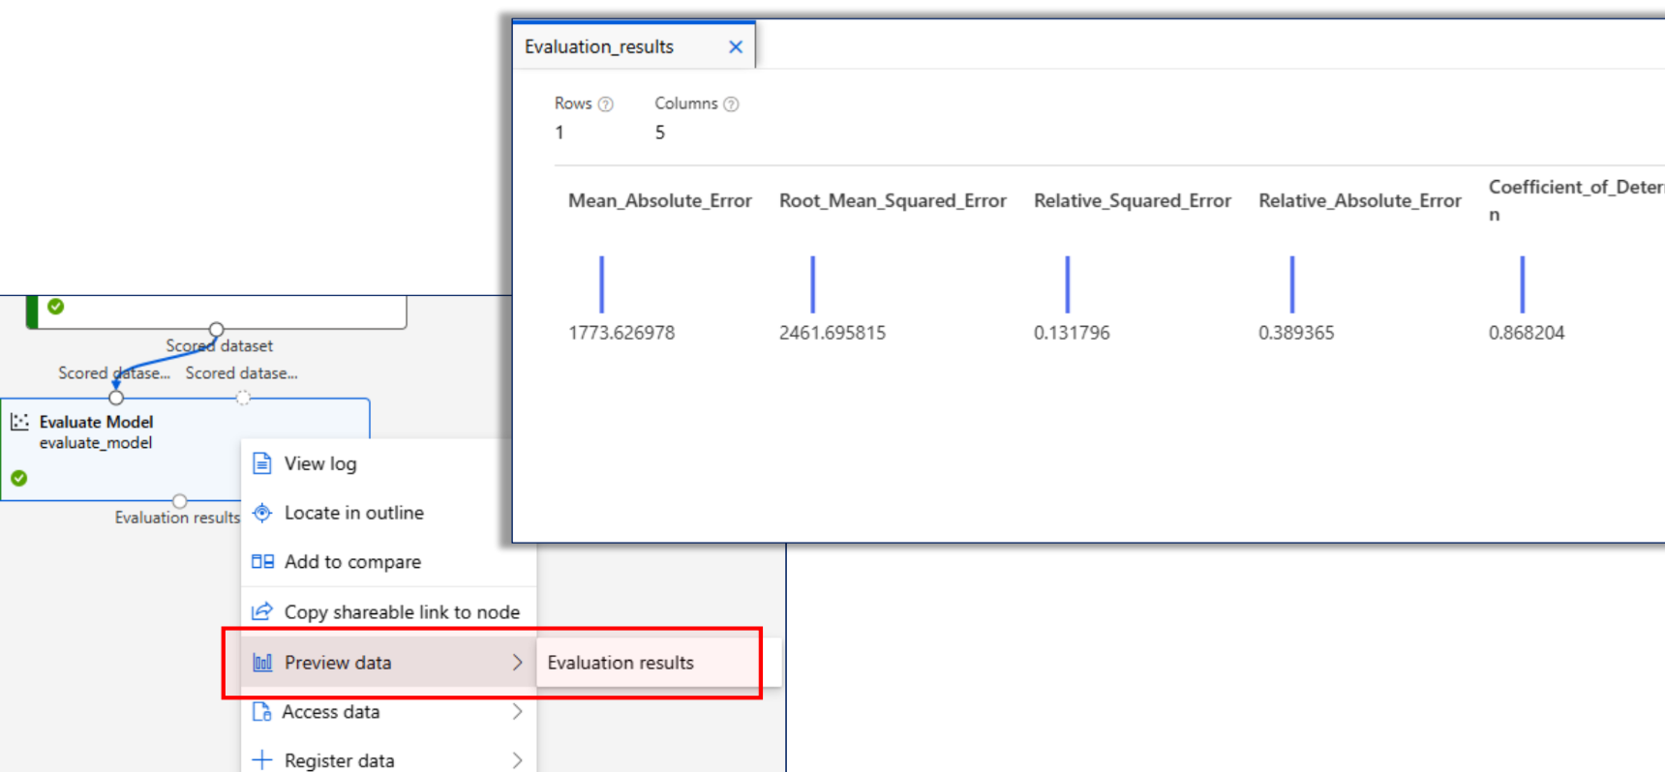Click the Coefficient_of_Determination column header
This screenshot has width=1665, height=772.
[1576, 200]
